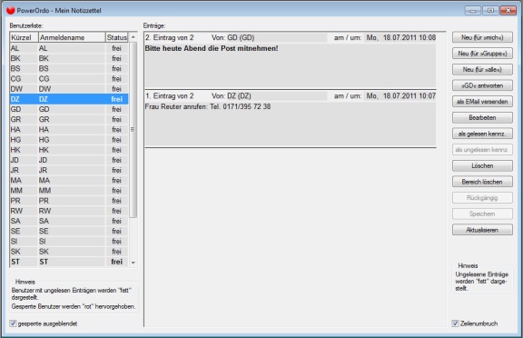
Task: Click the user list scrollbar thumb
Action: [133, 129]
